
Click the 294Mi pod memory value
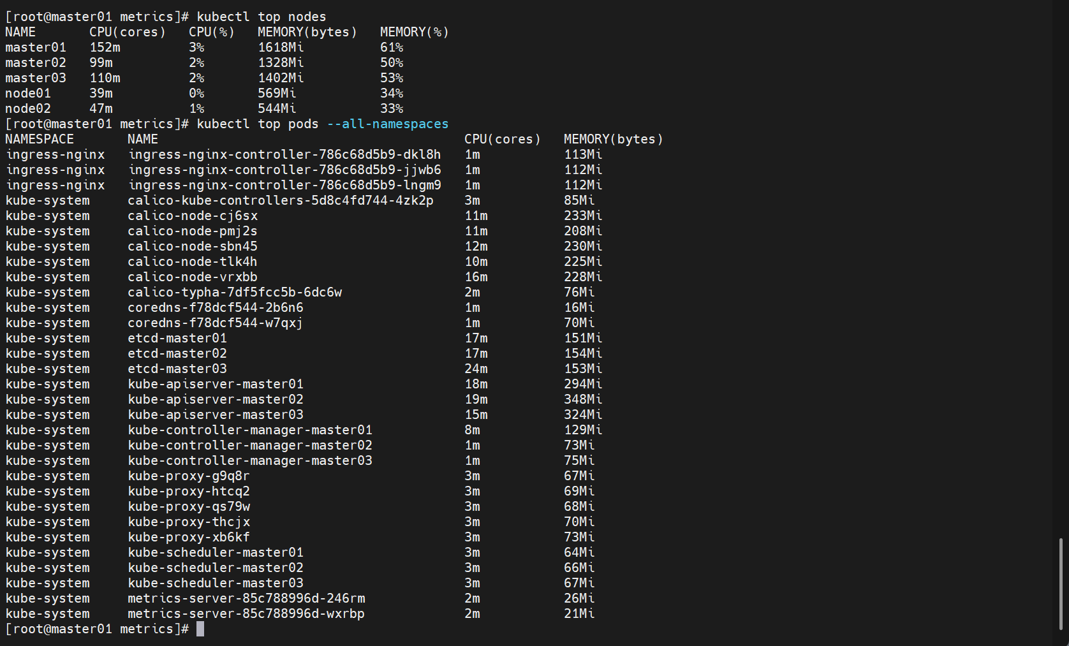coord(583,384)
